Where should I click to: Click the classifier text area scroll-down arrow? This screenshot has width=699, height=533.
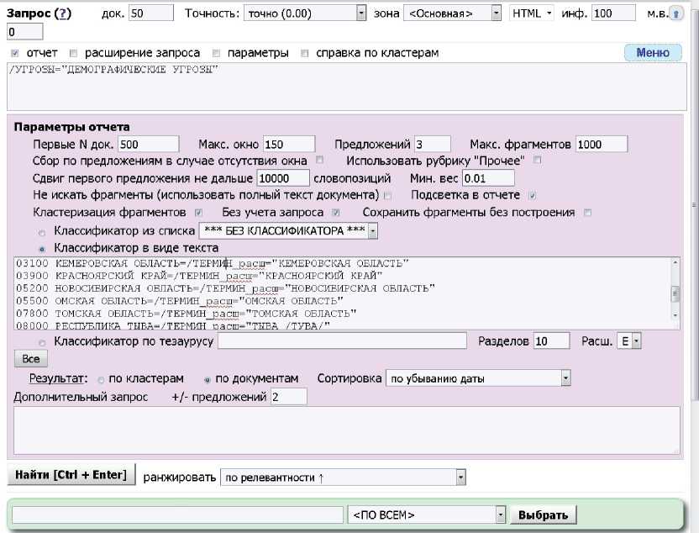click(x=674, y=314)
